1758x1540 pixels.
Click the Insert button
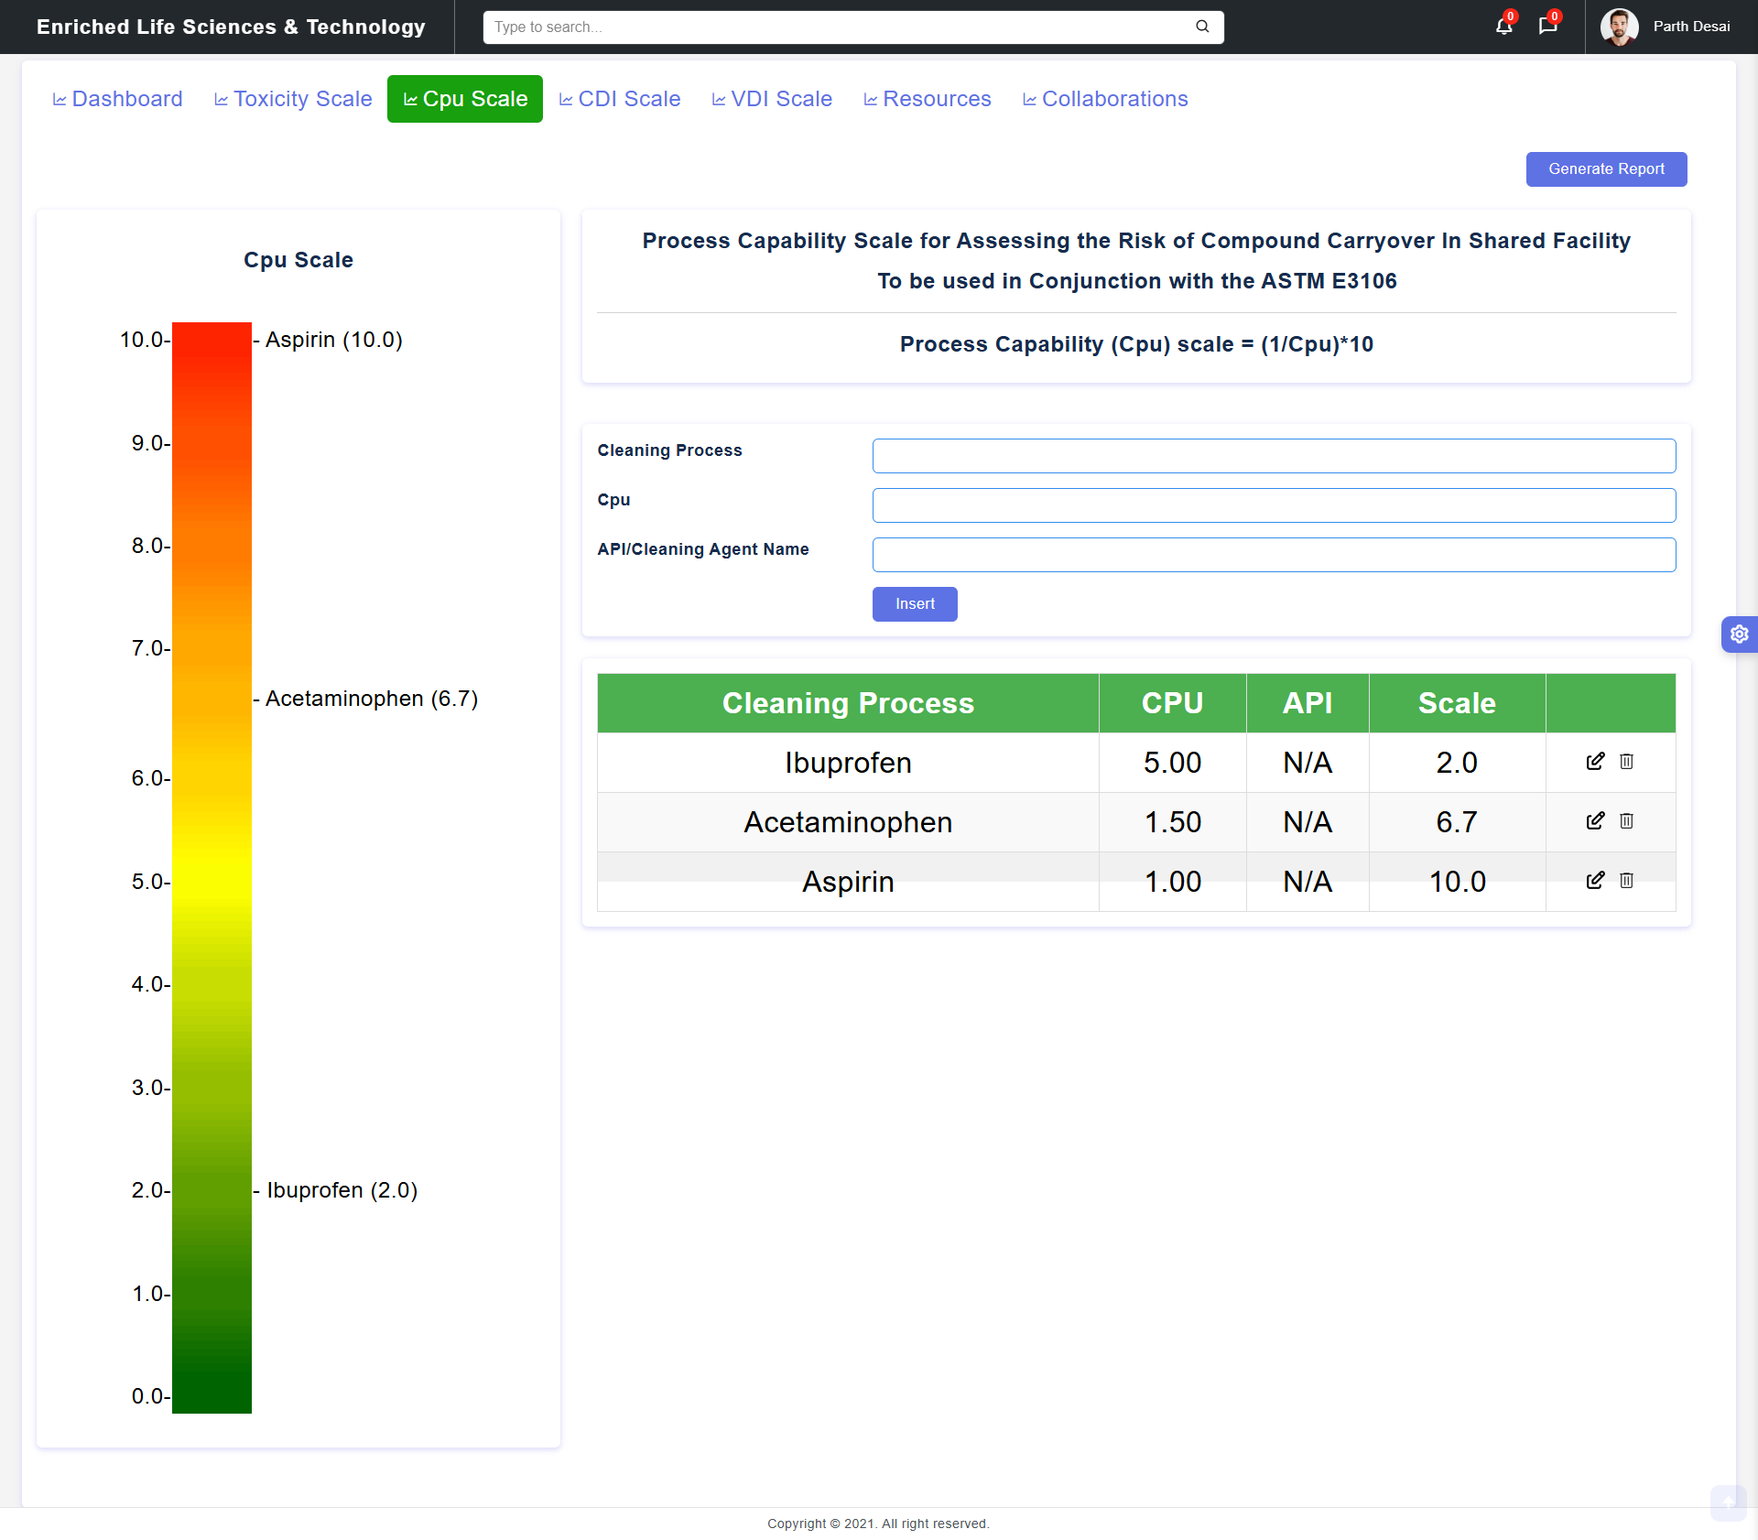point(914,604)
